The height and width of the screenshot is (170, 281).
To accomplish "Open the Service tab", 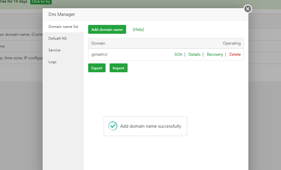I will (x=54, y=50).
